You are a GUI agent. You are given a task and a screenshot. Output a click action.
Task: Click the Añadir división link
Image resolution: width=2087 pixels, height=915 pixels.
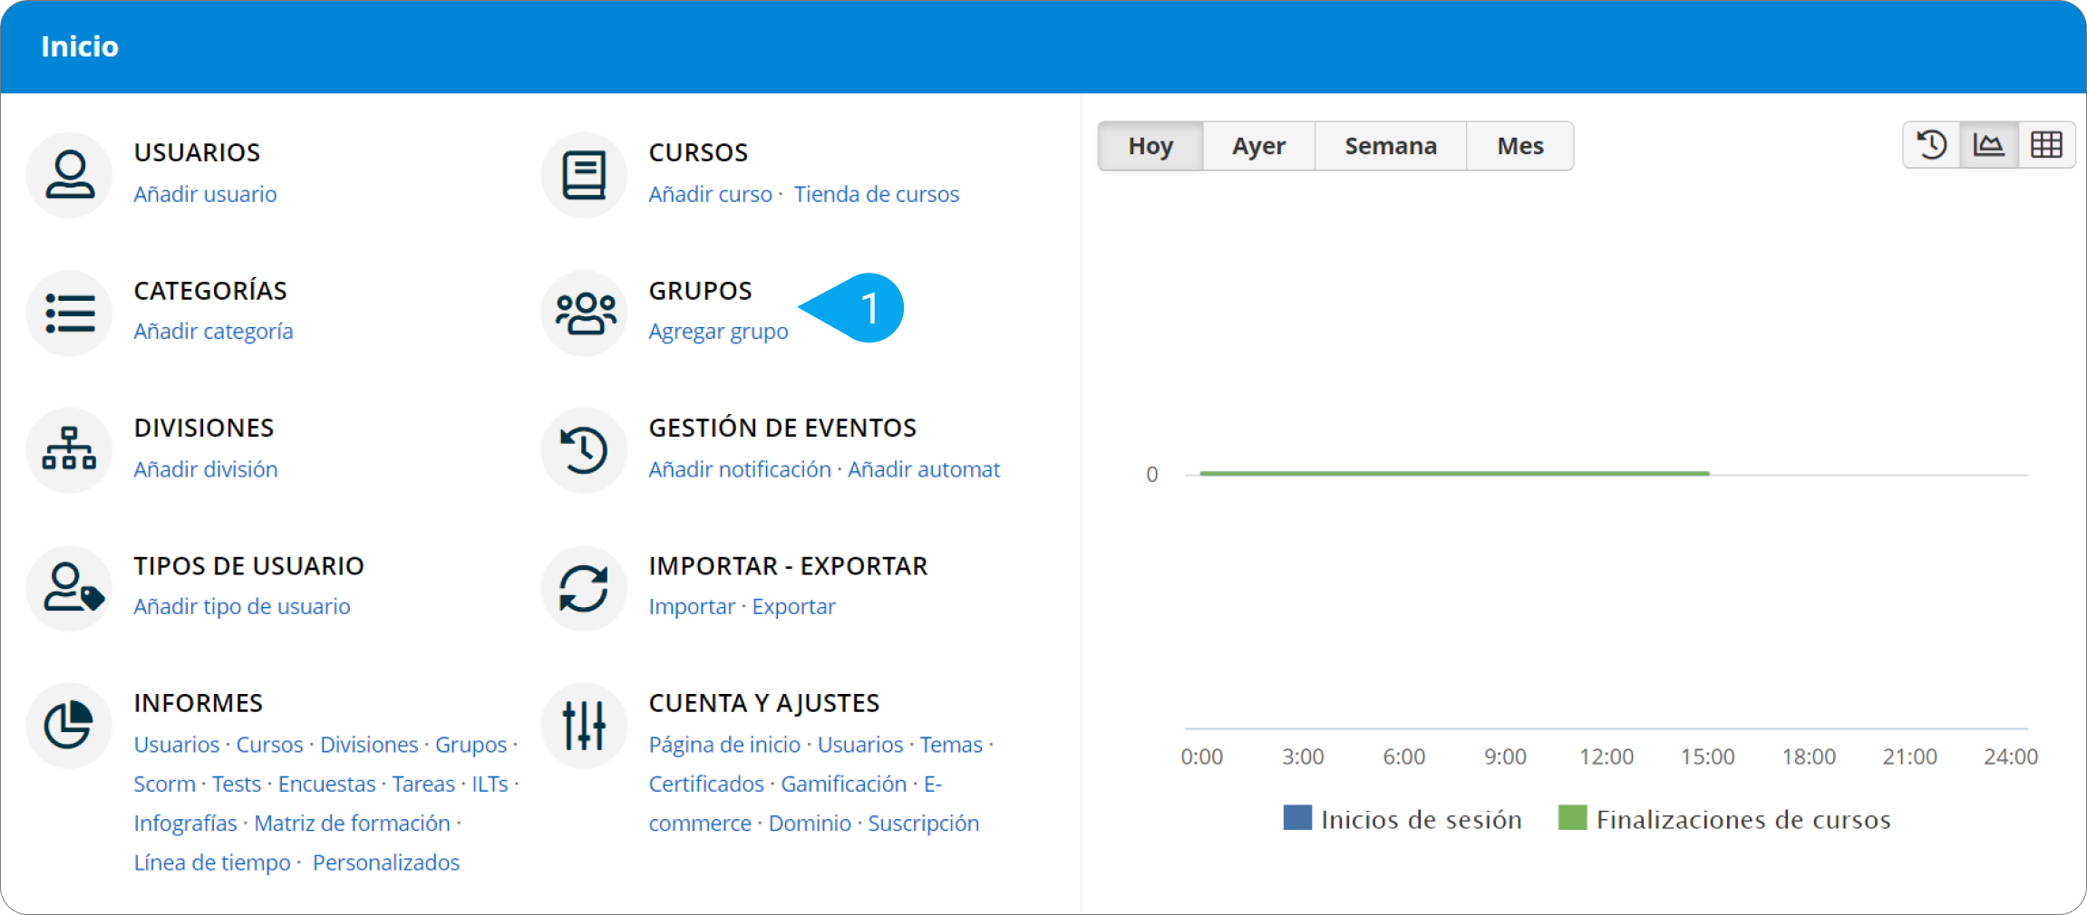click(206, 469)
